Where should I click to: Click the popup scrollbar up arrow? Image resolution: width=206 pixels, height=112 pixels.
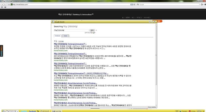156,24
